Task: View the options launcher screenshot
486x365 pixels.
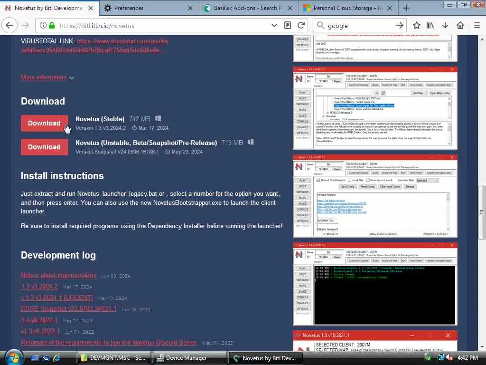Action: [375, 196]
